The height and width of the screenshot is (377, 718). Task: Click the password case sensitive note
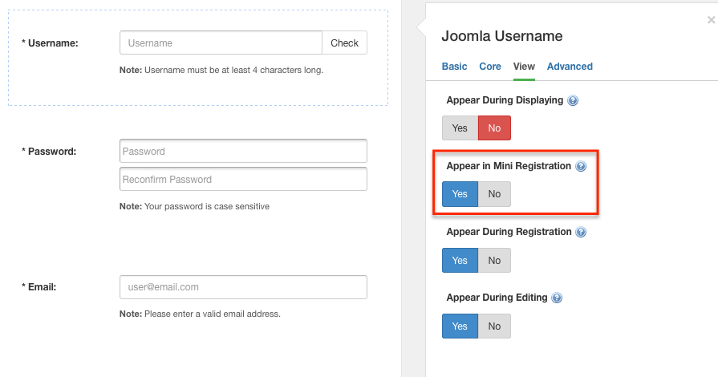coord(194,207)
